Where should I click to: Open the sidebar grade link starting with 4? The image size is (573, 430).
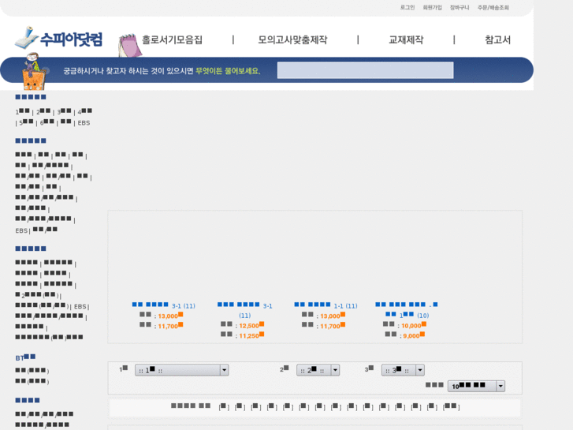tap(85, 111)
